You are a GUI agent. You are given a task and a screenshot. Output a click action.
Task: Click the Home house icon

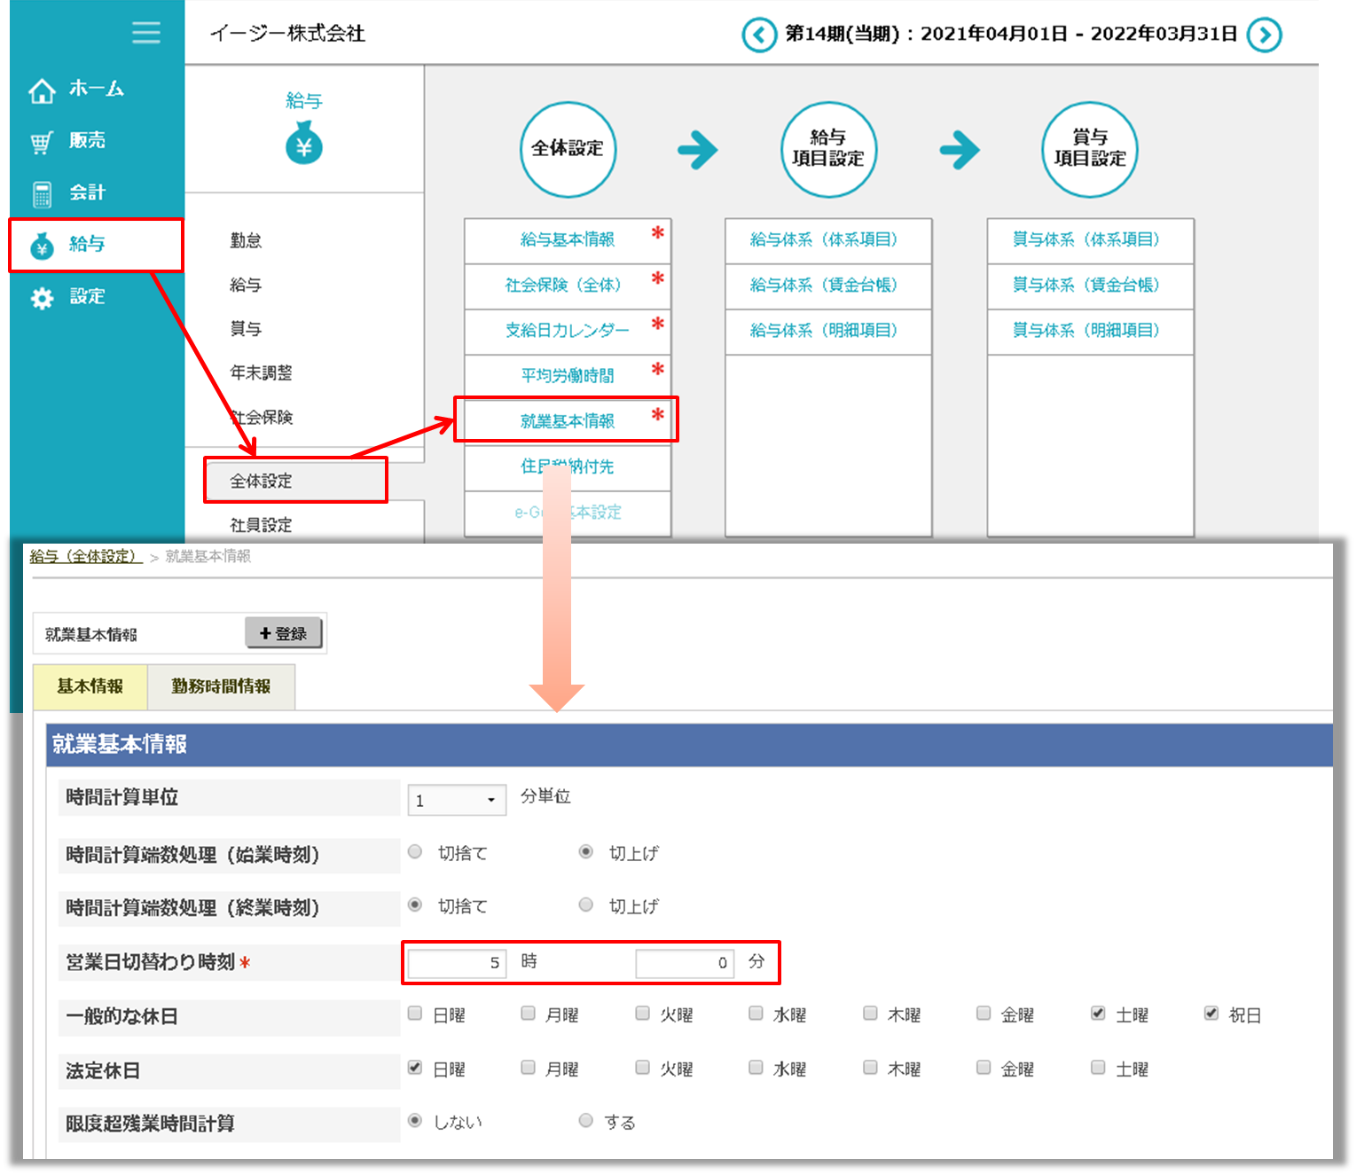42,90
